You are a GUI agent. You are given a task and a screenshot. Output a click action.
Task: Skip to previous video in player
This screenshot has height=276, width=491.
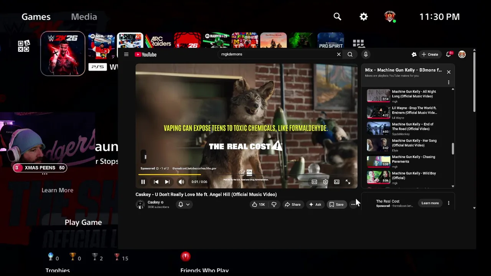click(156, 182)
